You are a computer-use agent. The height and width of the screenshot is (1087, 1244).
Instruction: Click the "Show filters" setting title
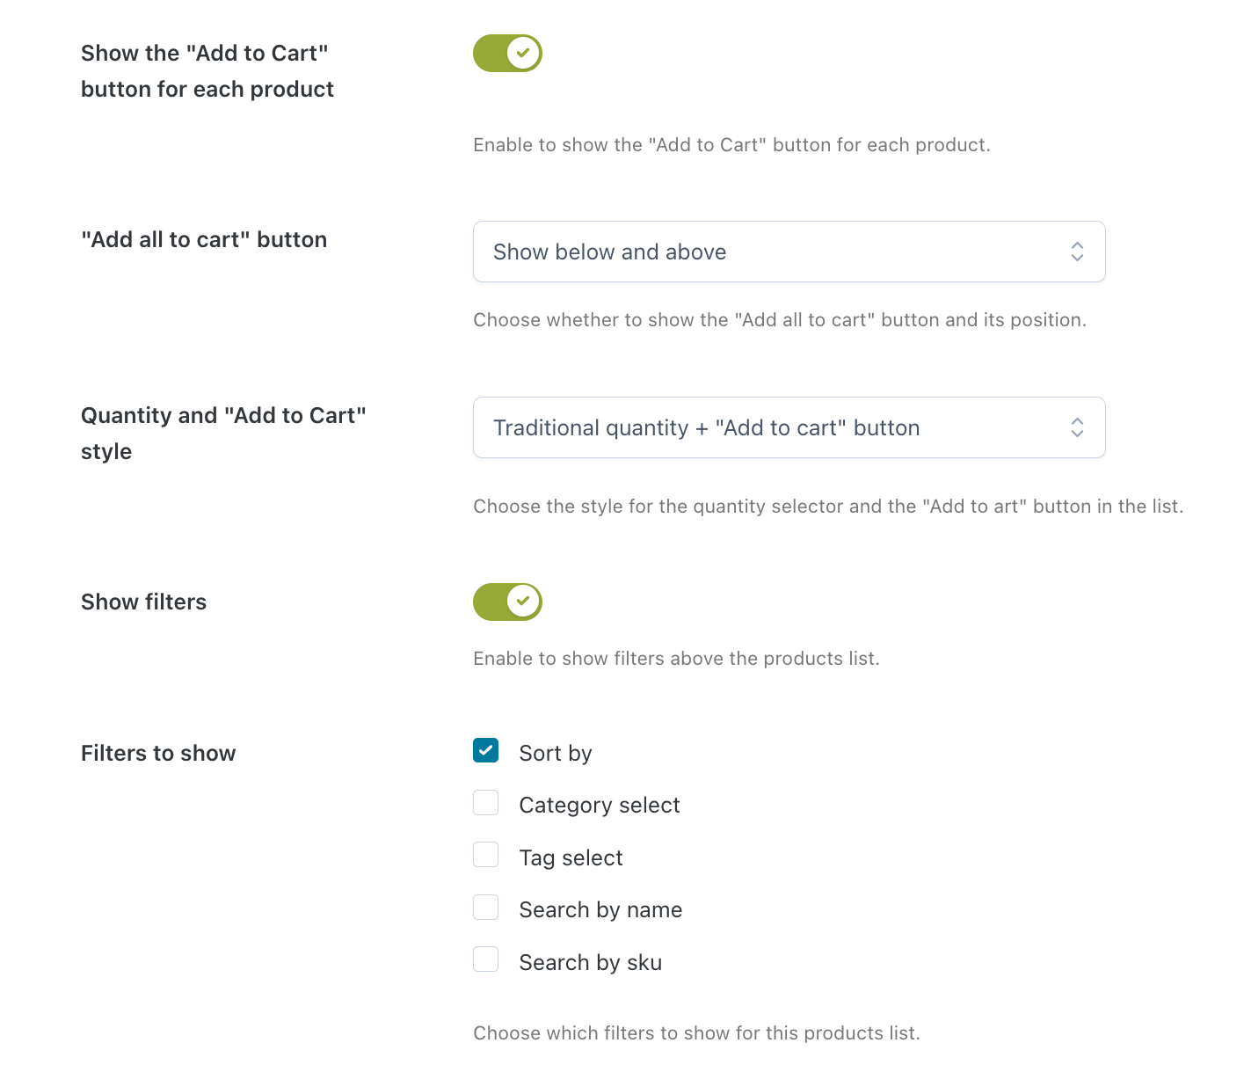[x=143, y=602]
